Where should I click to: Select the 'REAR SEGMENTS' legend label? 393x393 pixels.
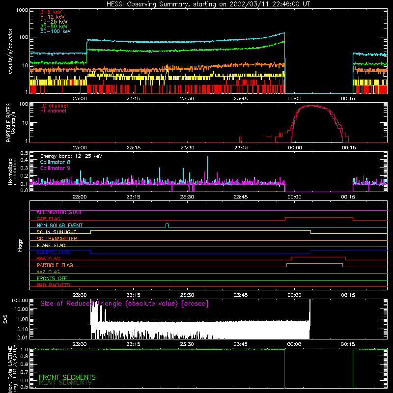65,383
